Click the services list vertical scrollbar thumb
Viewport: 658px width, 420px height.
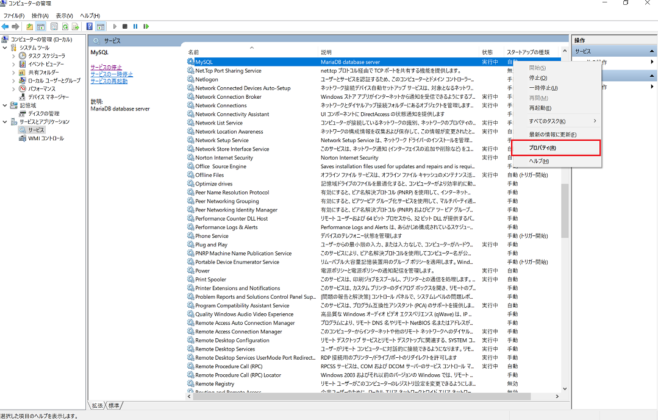click(x=565, y=211)
